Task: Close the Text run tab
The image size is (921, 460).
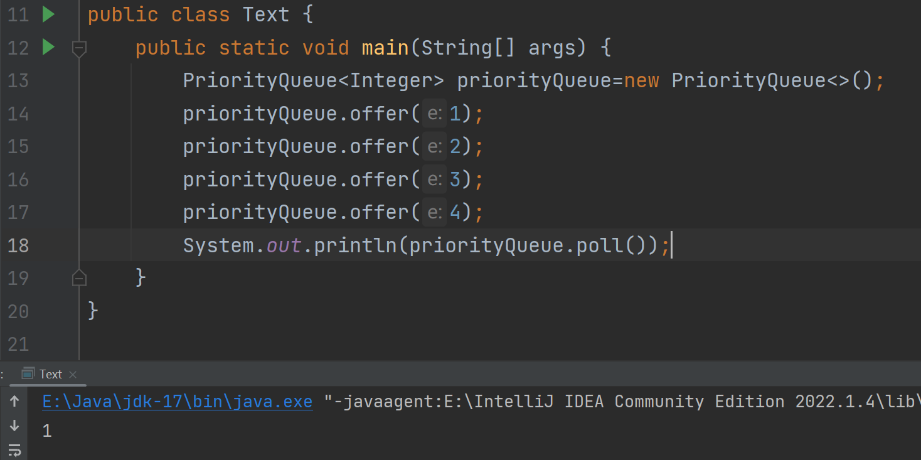Action: point(73,375)
